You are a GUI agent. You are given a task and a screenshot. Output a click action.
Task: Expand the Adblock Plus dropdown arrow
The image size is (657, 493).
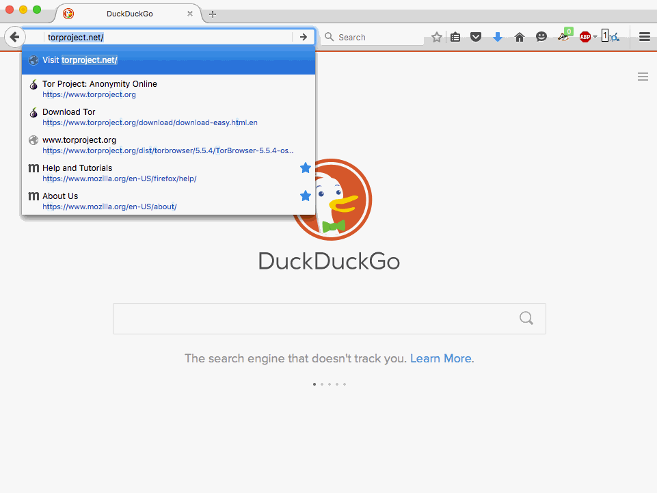pyautogui.click(x=595, y=37)
